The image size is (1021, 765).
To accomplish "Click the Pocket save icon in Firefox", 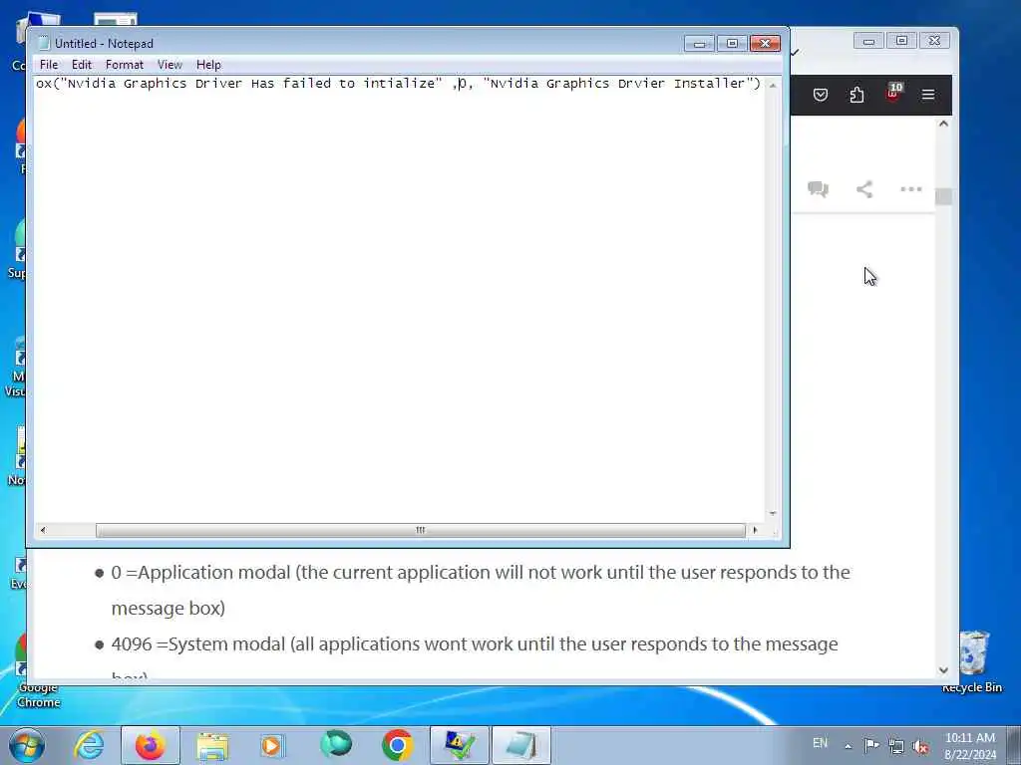I will click(x=821, y=95).
